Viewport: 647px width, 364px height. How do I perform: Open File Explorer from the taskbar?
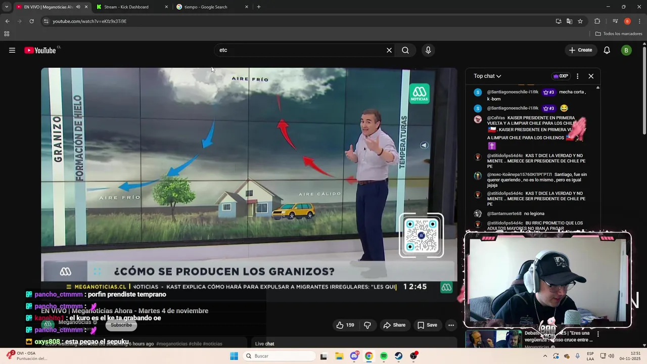[339, 356]
